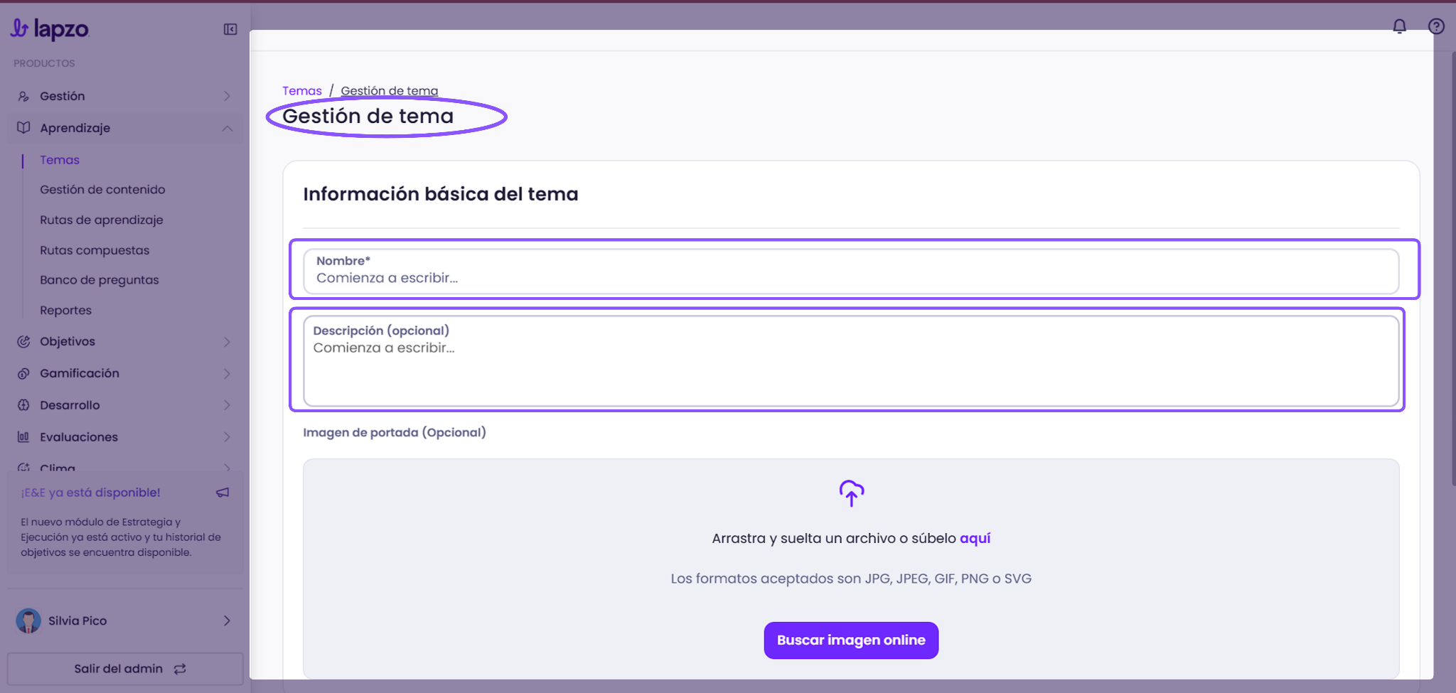
Task: Expand the Evaluaciones chevron
Action: click(x=227, y=437)
